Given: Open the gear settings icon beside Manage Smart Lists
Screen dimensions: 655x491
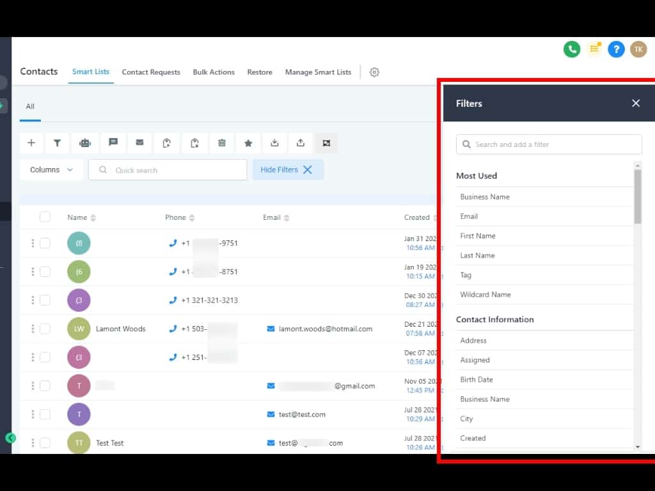Looking at the screenshot, I should (x=375, y=72).
